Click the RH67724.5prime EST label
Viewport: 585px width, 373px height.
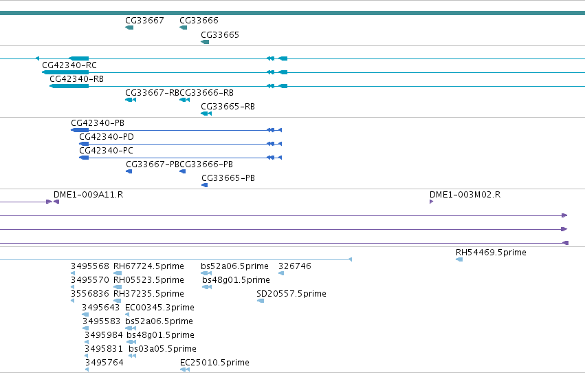click(148, 266)
